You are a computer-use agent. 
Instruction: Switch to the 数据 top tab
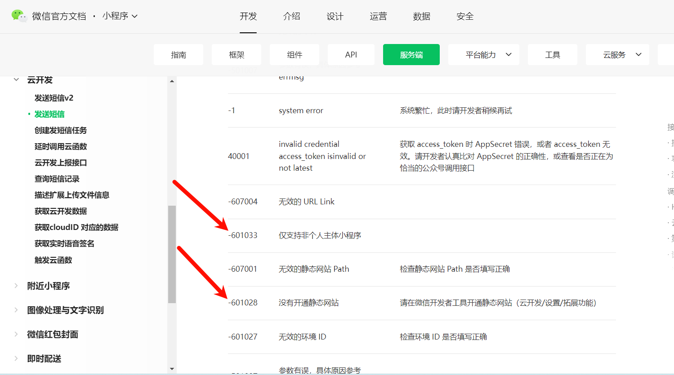tap(422, 16)
